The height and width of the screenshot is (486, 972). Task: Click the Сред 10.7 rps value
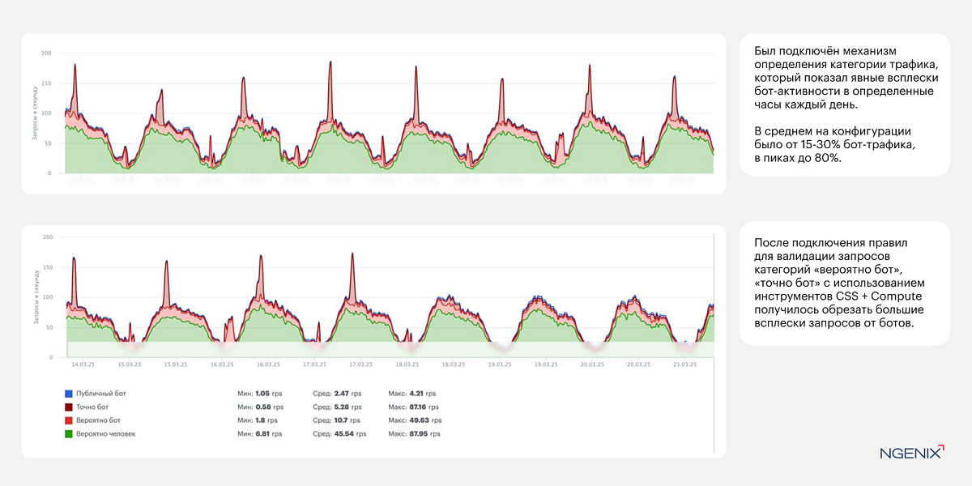pos(335,420)
